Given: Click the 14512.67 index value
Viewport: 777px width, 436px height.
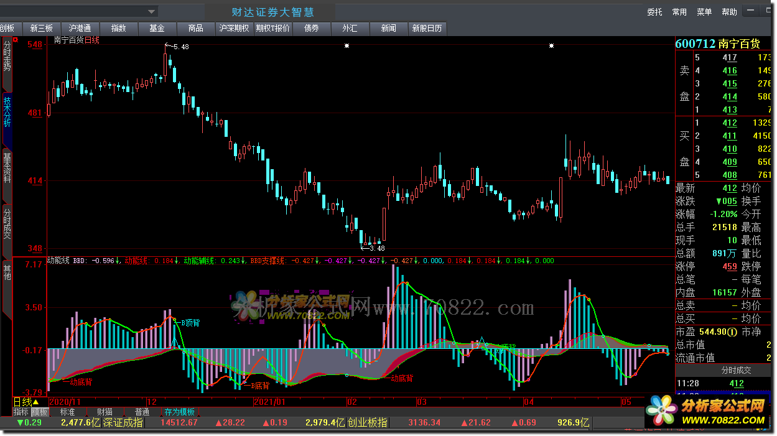Looking at the screenshot, I should tap(179, 422).
